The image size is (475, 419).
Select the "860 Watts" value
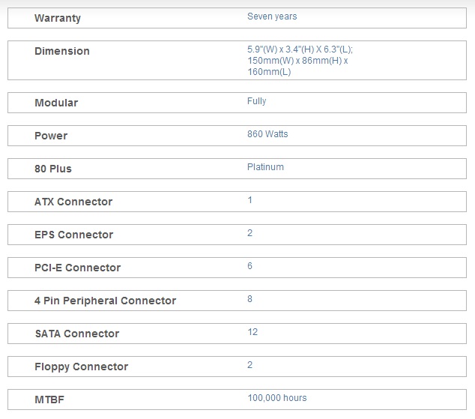click(267, 134)
